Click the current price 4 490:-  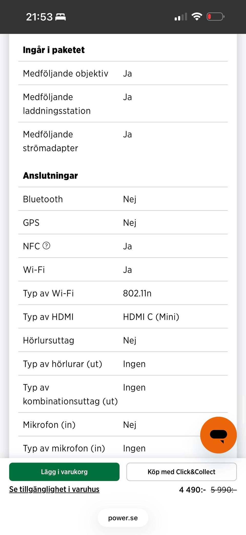click(192, 490)
